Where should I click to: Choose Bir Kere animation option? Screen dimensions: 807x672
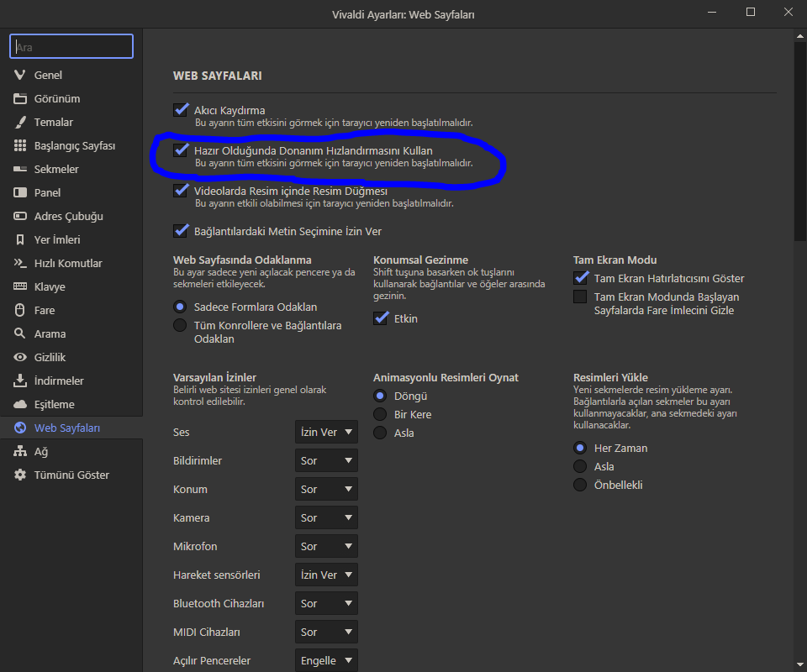pyautogui.click(x=380, y=414)
